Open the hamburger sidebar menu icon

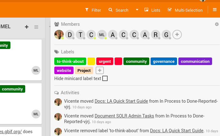tap(215, 10)
